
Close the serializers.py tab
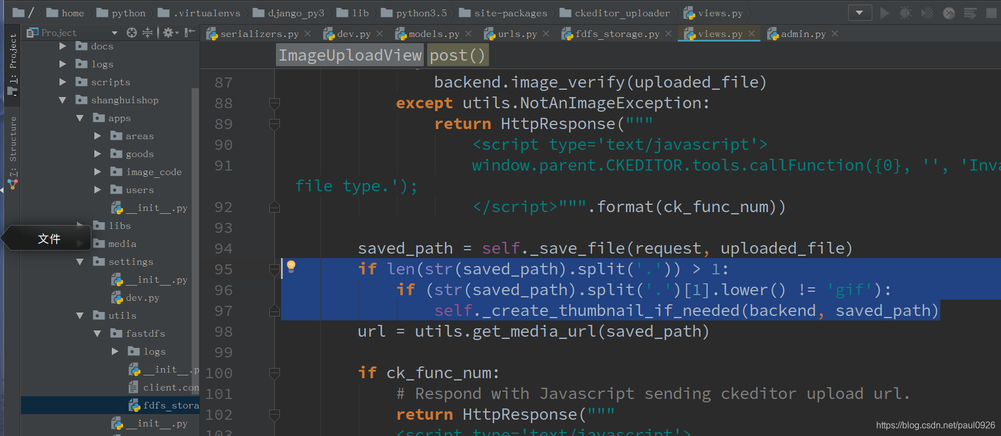[x=307, y=34]
